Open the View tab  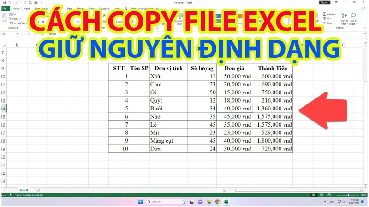(91, 8)
